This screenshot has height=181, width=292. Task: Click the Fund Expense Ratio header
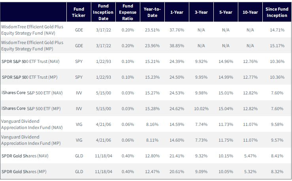click(128, 12)
